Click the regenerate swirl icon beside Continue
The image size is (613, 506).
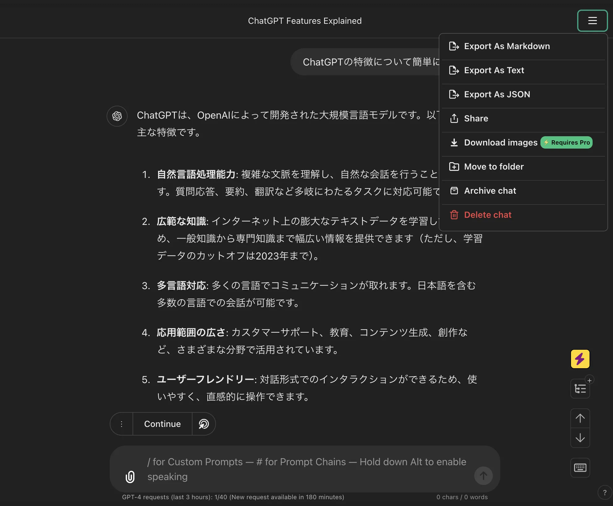204,424
